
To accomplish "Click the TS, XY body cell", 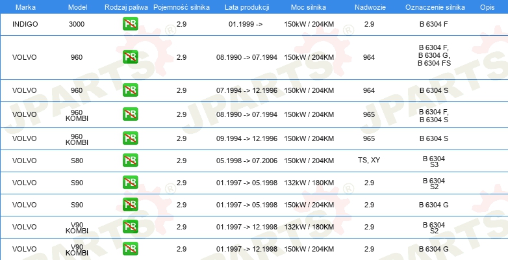I will tap(369, 161).
